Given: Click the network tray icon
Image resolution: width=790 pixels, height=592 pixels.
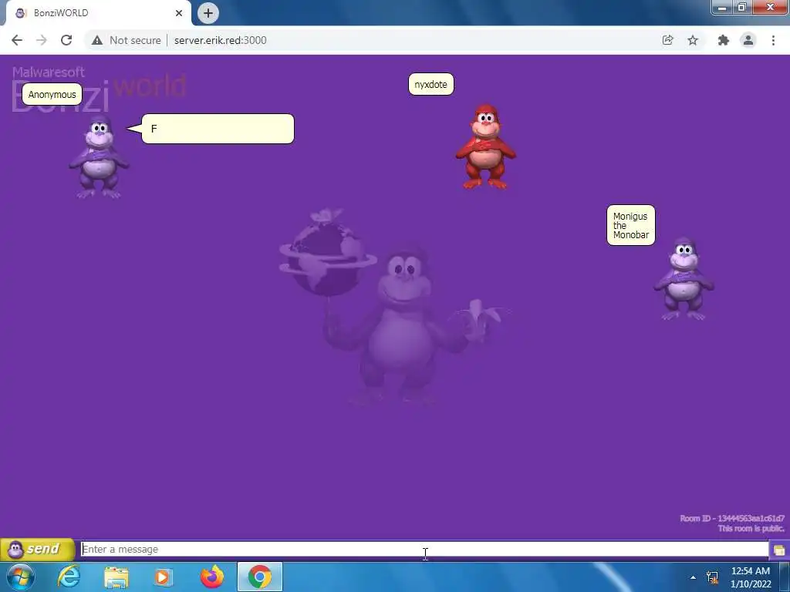Looking at the screenshot, I should click(x=712, y=577).
